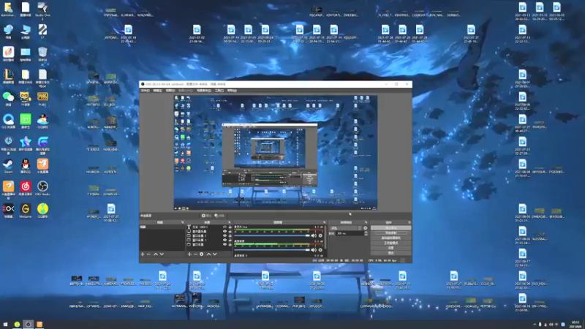Move scene up in Scenes panel
The image size is (585, 329).
click(x=156, y=254)
